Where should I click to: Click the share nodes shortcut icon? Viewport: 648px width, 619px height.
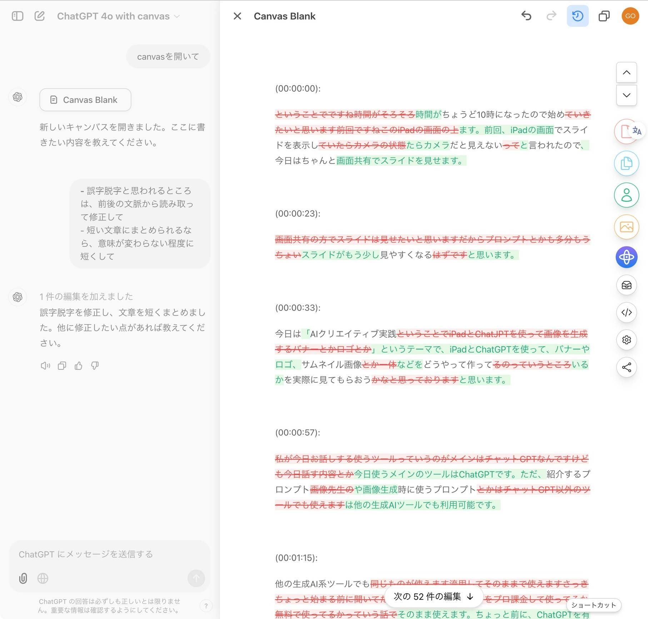(x=626, y=367)
